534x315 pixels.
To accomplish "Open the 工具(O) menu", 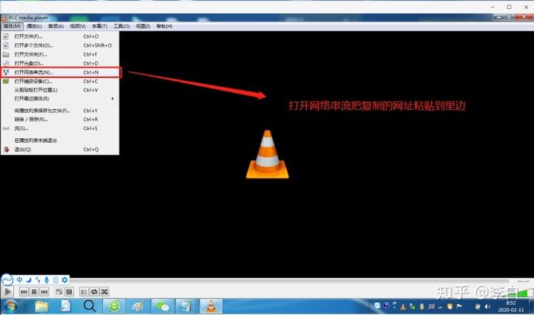I will click(122, 26).
